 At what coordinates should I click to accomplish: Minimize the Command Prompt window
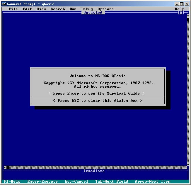(x=177, y=4)
